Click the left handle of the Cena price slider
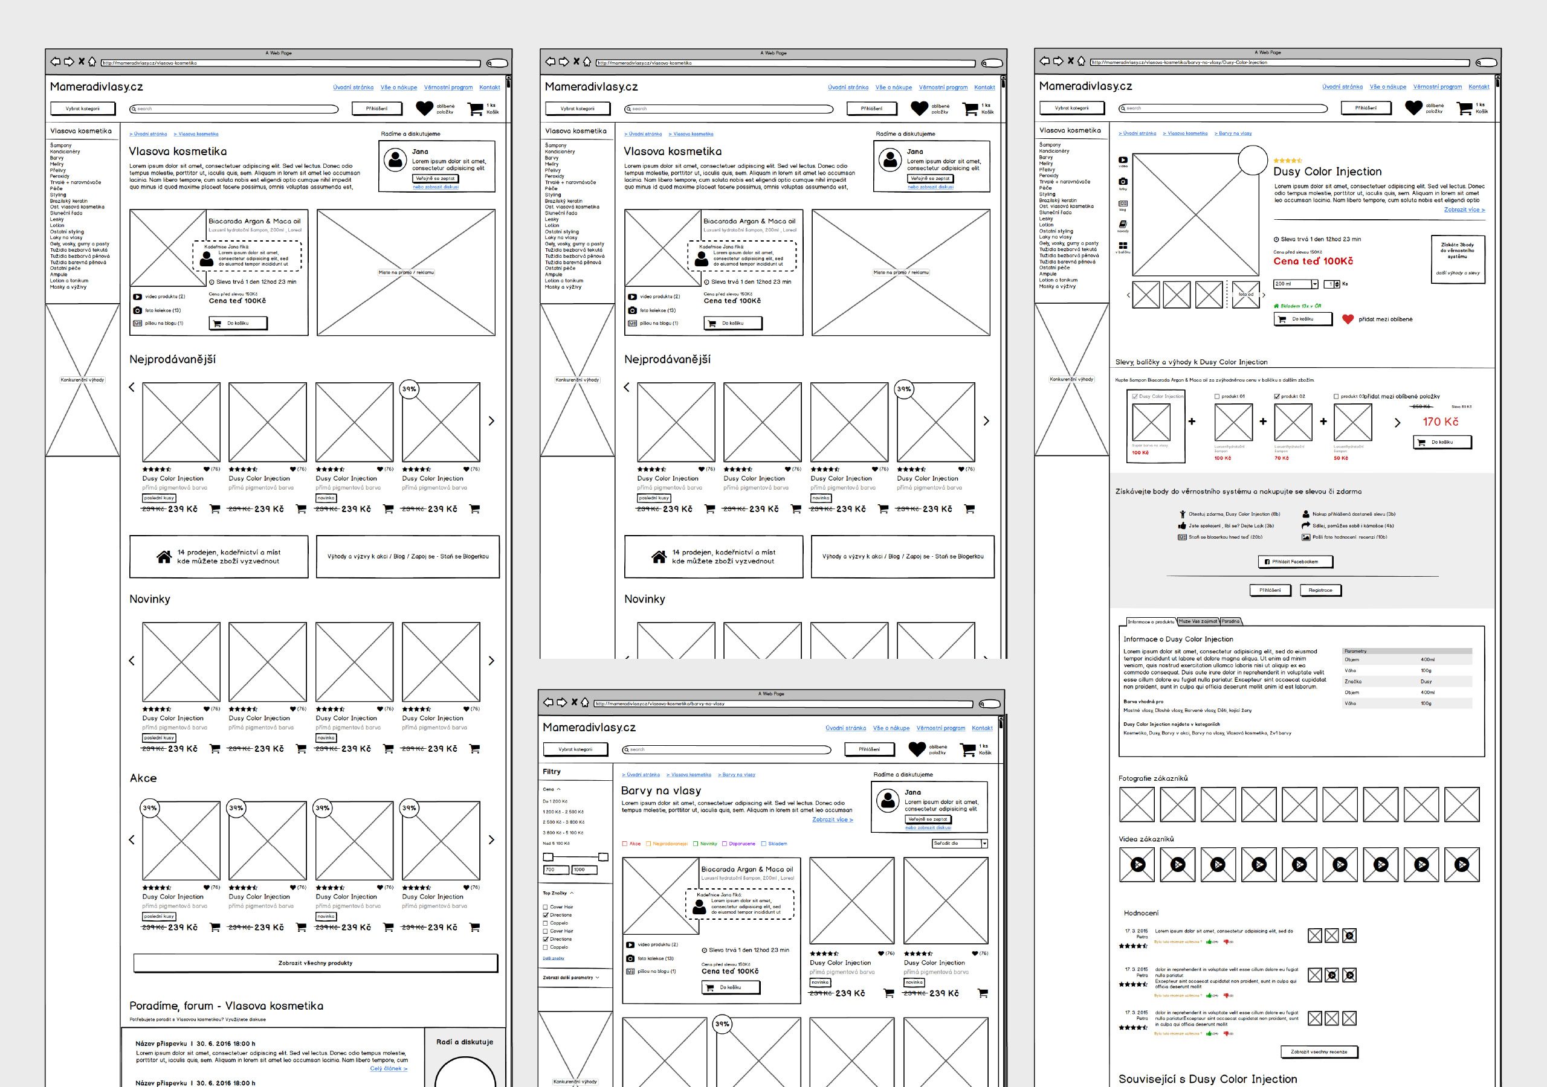 point(547,858)
